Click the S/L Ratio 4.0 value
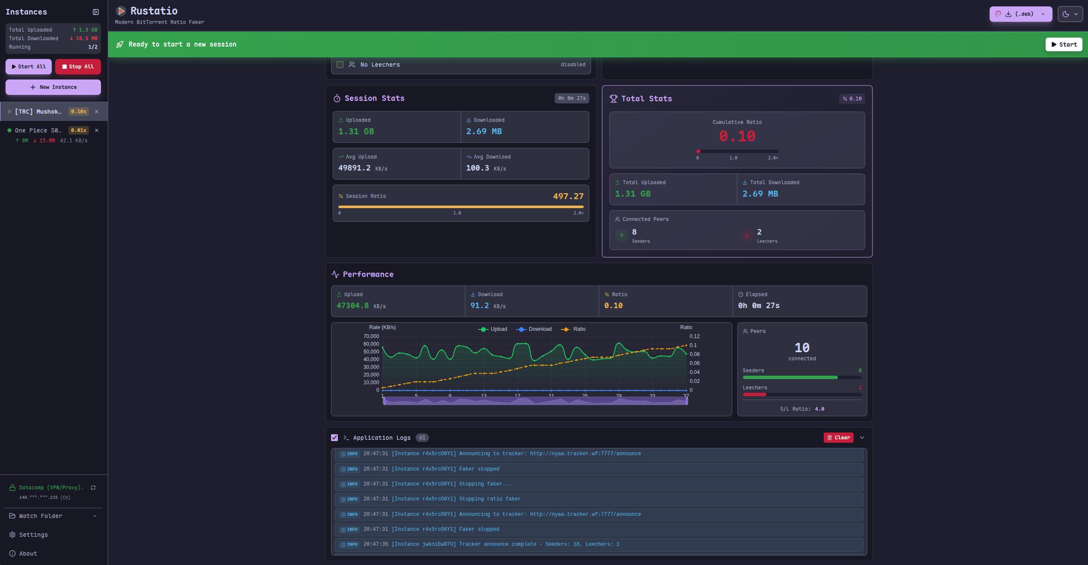Image resolution: width=1088 pixels, height=565 pixels. tap(819, 409)
